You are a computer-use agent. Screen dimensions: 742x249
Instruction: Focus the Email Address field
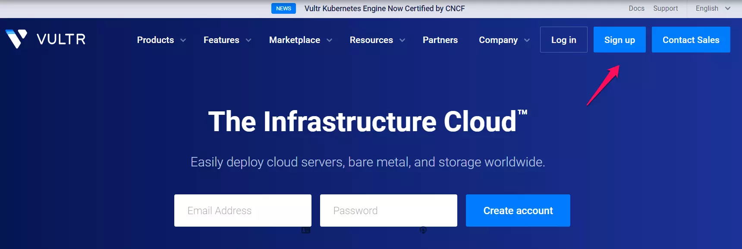(x=243, y=210)
